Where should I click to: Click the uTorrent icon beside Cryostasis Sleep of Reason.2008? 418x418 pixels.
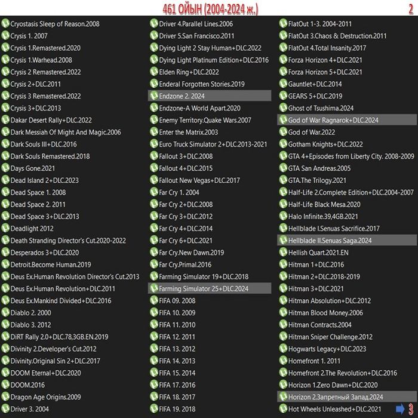(x=5, y=23)
